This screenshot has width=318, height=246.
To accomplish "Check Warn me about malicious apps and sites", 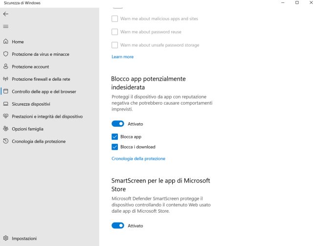I will tap(114, 19).
